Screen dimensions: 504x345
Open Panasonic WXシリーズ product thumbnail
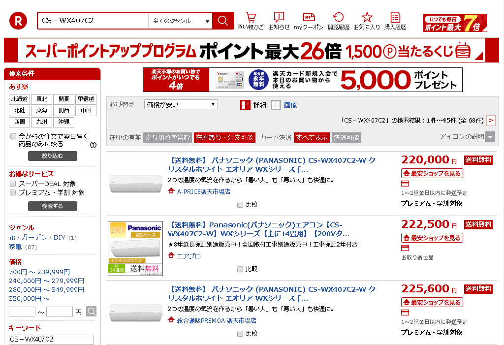[x=135, y=249]
